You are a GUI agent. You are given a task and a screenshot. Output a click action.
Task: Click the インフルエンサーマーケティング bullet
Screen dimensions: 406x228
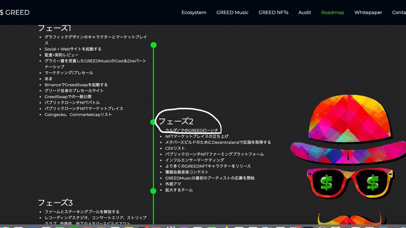(x=195, y=160)
